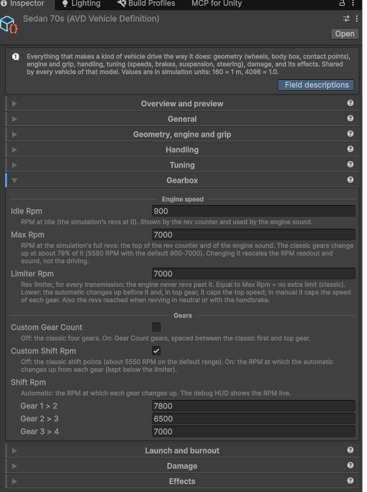Show help for Damage section
The image size is (367, 492).
click(x=350, y=465)
